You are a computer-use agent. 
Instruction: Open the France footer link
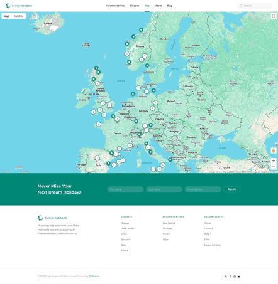pyautogui.click(x=125, y=250)
